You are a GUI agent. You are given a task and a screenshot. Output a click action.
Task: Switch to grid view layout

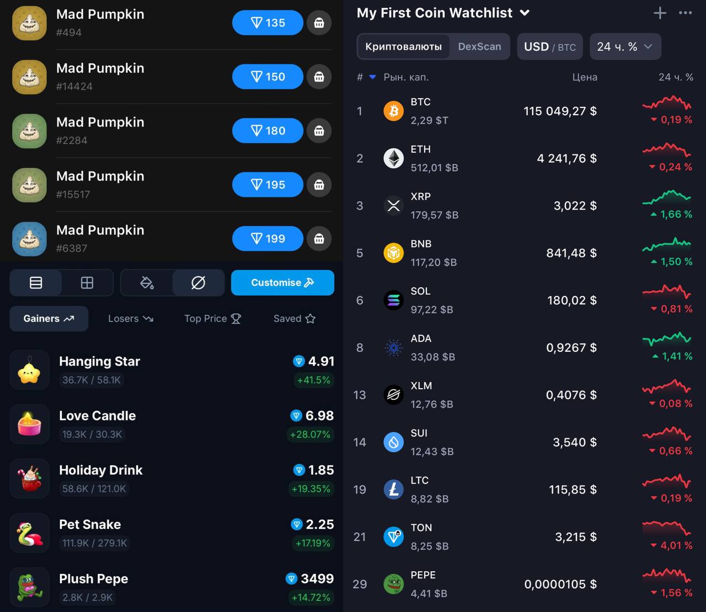click(87, 283)
